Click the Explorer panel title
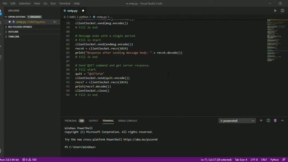288x162 pixels. (x=14, y=11)
